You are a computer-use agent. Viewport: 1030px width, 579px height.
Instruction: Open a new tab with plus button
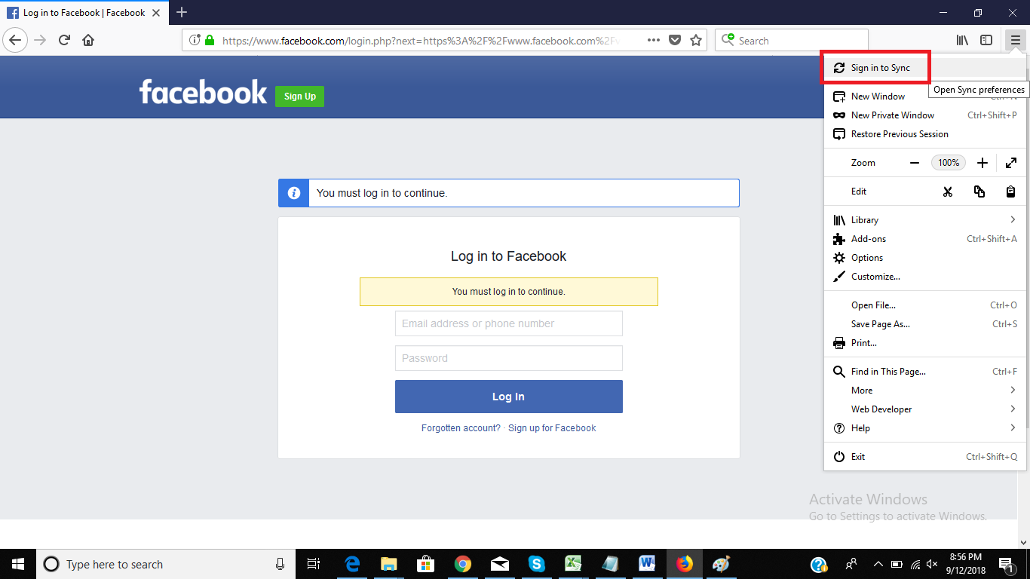click(x=182, y=12)
